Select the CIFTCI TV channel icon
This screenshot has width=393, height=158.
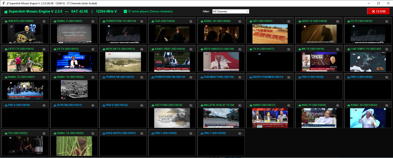pyautogui.click(x=6, y=49)
